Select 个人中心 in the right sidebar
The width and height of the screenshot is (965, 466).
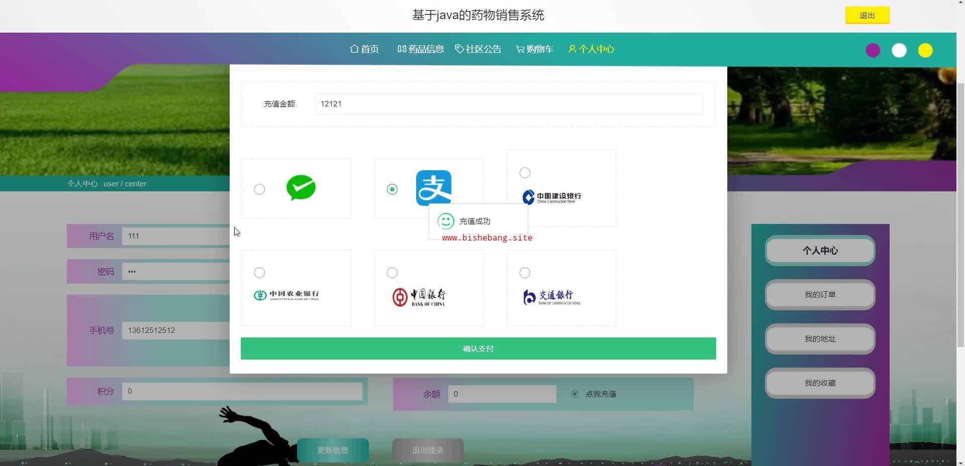coord(820,251)
